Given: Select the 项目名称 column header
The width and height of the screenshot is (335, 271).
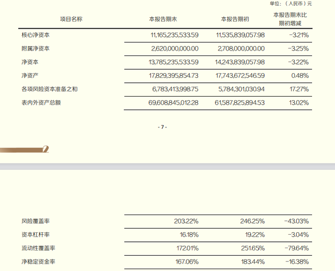Looking at the screenshot, I should (x=71, y=19).
